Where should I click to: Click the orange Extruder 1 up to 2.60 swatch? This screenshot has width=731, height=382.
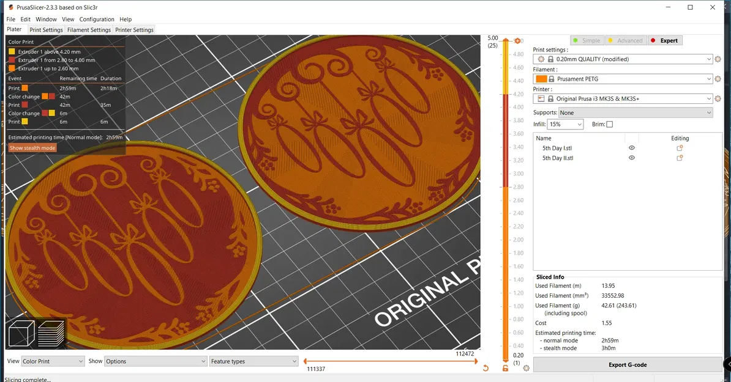[x=12, y=68]
